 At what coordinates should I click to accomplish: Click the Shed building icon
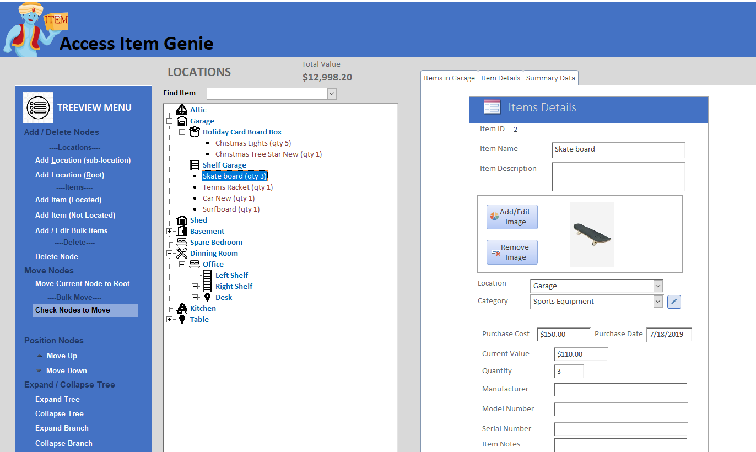(181, 220)
